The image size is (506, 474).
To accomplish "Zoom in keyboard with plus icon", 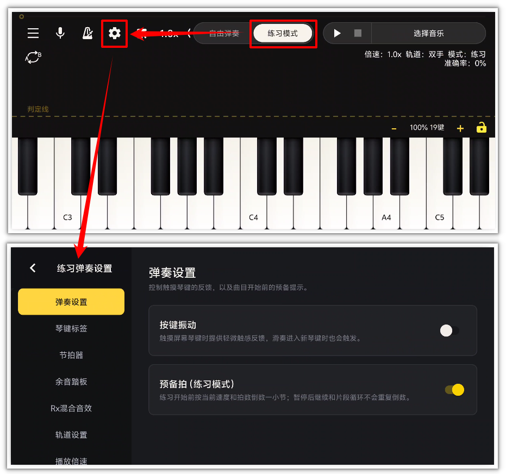I will (x=460, y=128).
